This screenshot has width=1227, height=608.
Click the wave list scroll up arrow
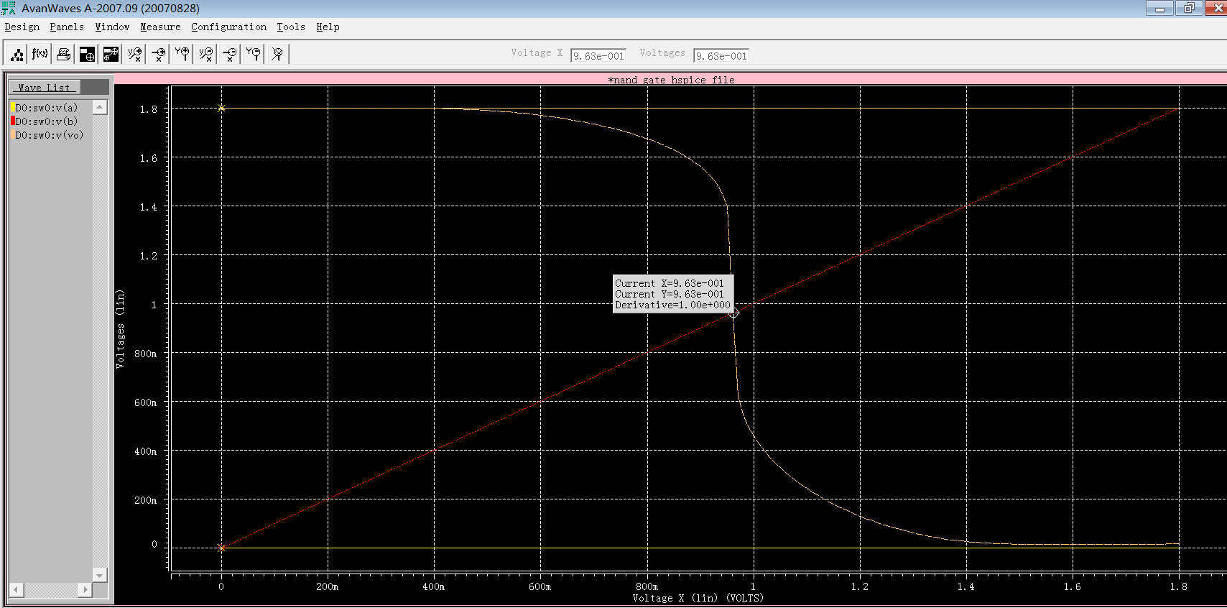click(100, 107)
